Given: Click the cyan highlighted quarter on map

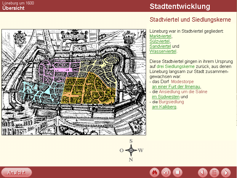Looking at the screenshot, I should pos(41,93).
